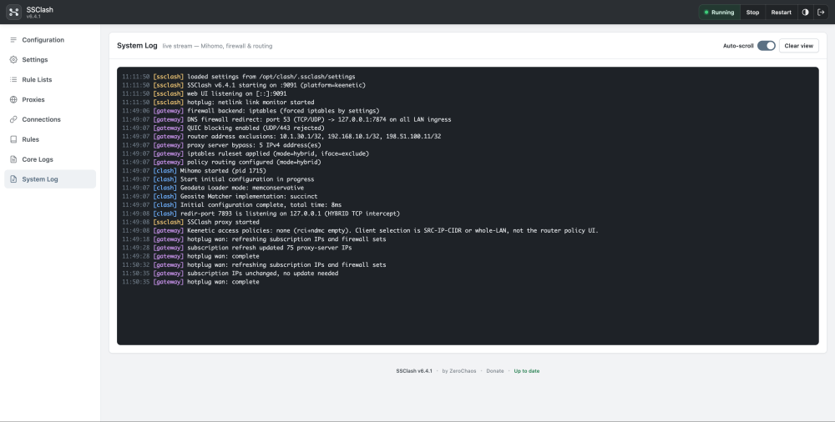Click the green Running status dot

(x=706, y=13)
